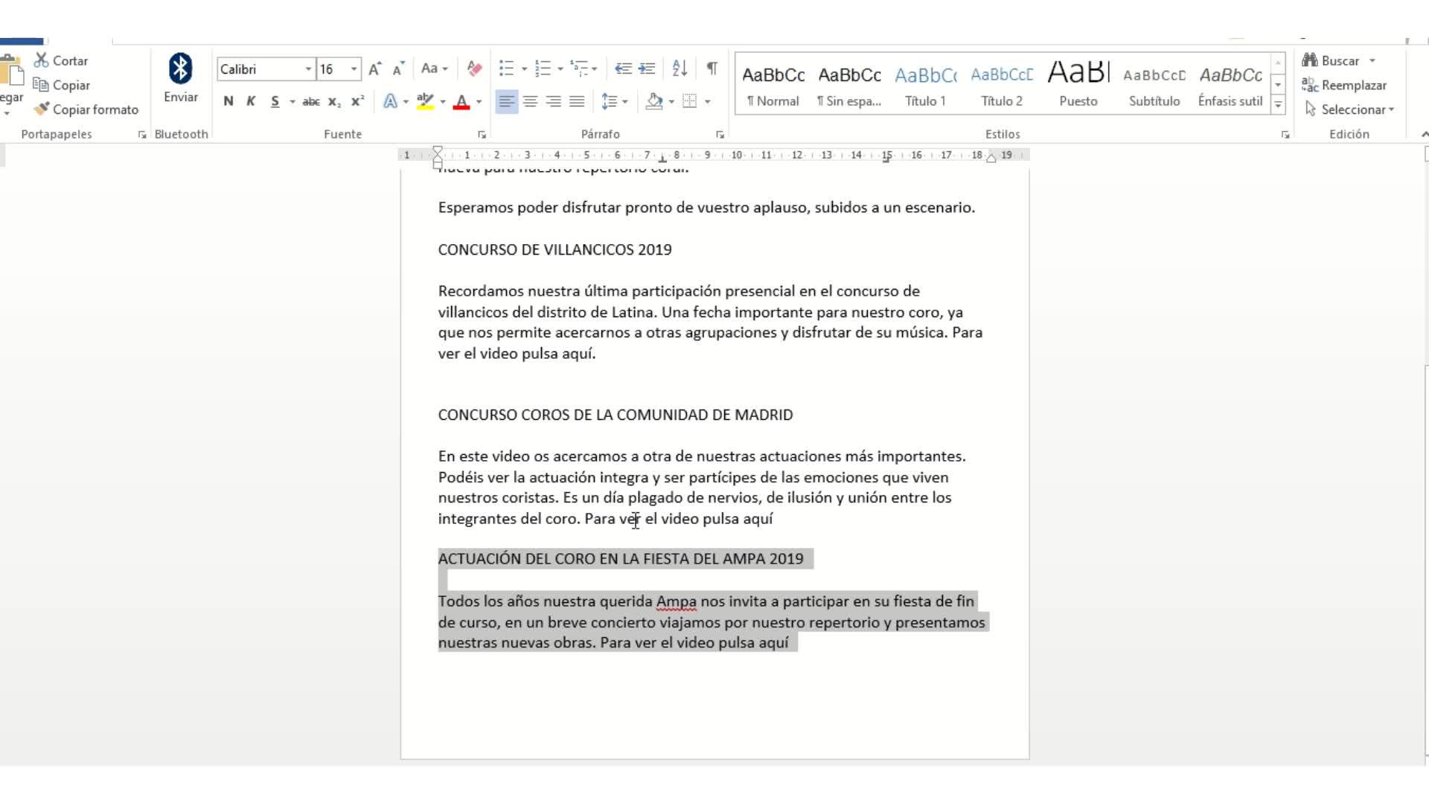1429x804 pixels.
Task: Click the justify text icon
Action: coord(577,101)
